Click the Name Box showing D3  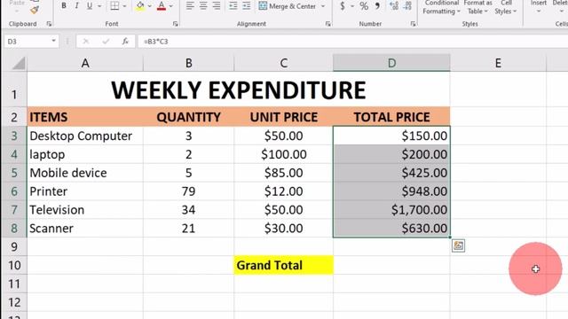tap(27, 42)
